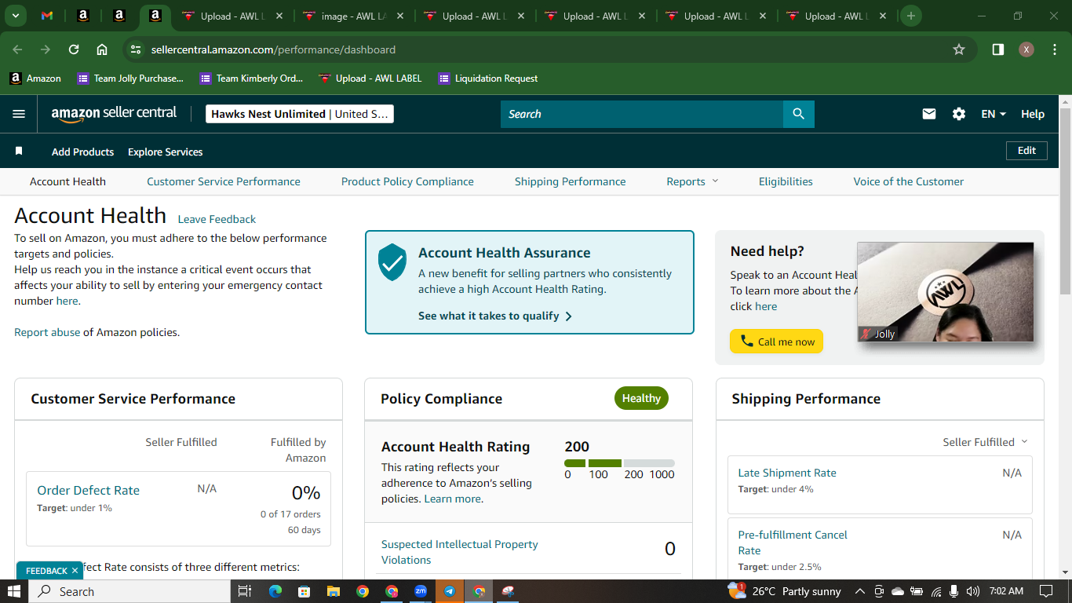Close the FEEDBACK tab with its X
Viewport: 1072px width, 603px height.
coord(75,571)
